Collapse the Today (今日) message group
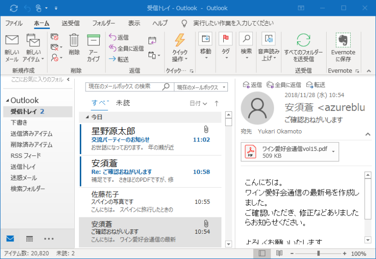Screen dimensions: 376x259 [87, 117]
